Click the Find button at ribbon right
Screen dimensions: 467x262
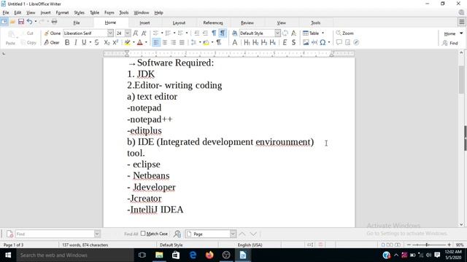[x=450, y=43]
